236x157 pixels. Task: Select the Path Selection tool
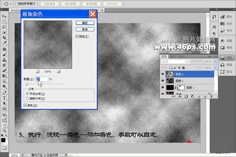point(4,103)
